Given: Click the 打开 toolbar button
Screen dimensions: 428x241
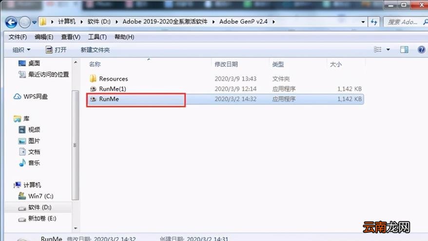Looking at the screenshot, I should pyautogui.click(x=56, y=50).
